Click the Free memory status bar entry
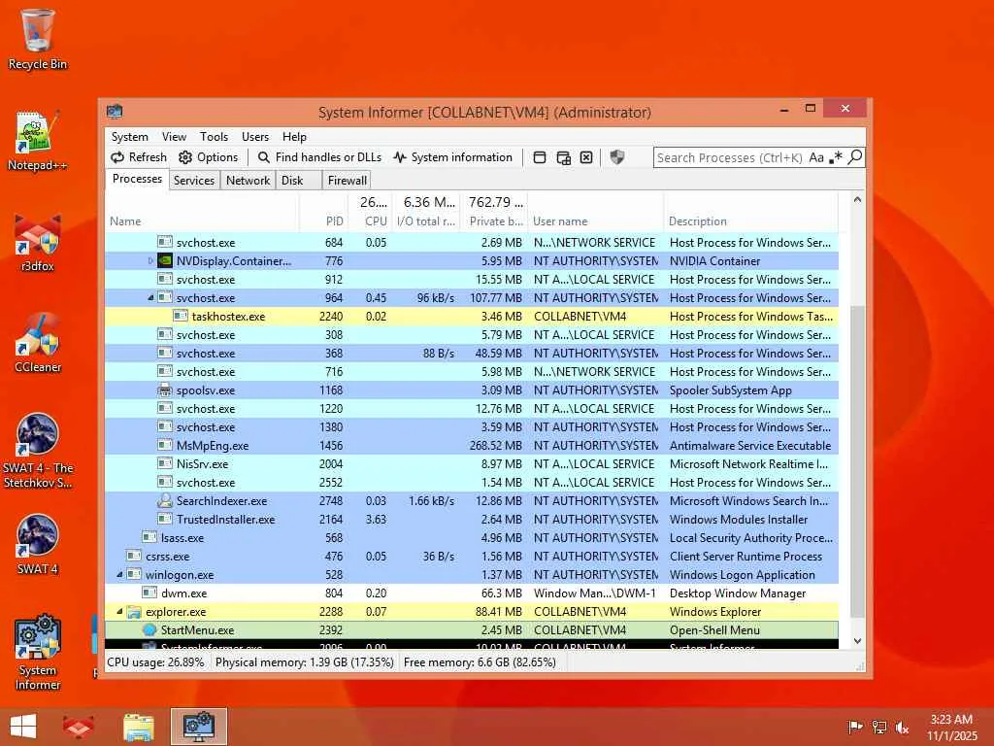Image resolution: width=994 pixels, height=746 pixels. click(x=480, y=662)
